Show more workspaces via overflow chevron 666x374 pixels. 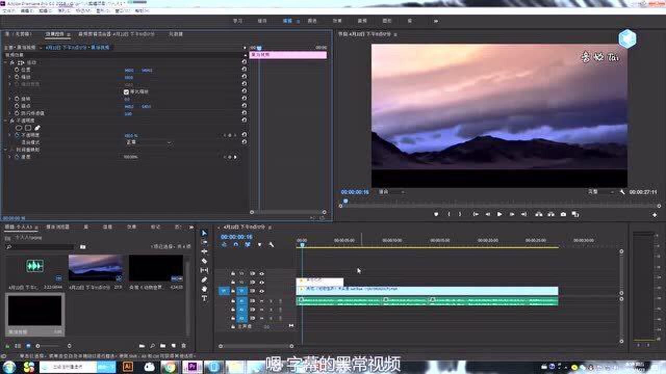(x=436, y=21)
